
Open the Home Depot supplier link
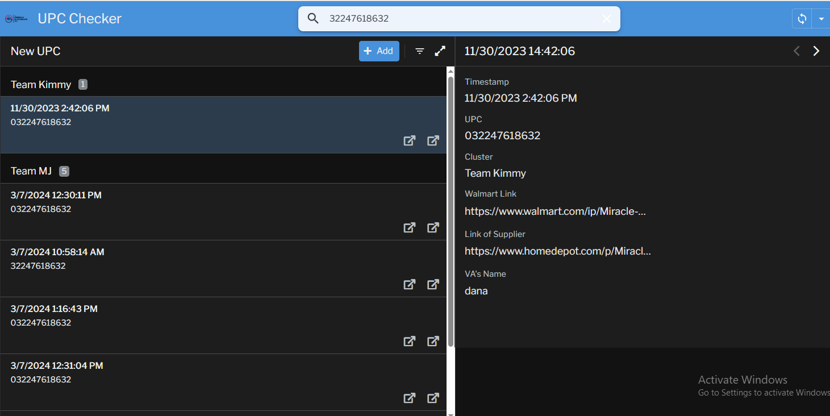pos(558,251)
